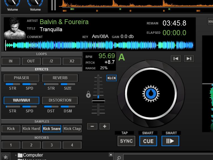Set loop OUT point
213x160 pixels.
pos(31,61)
